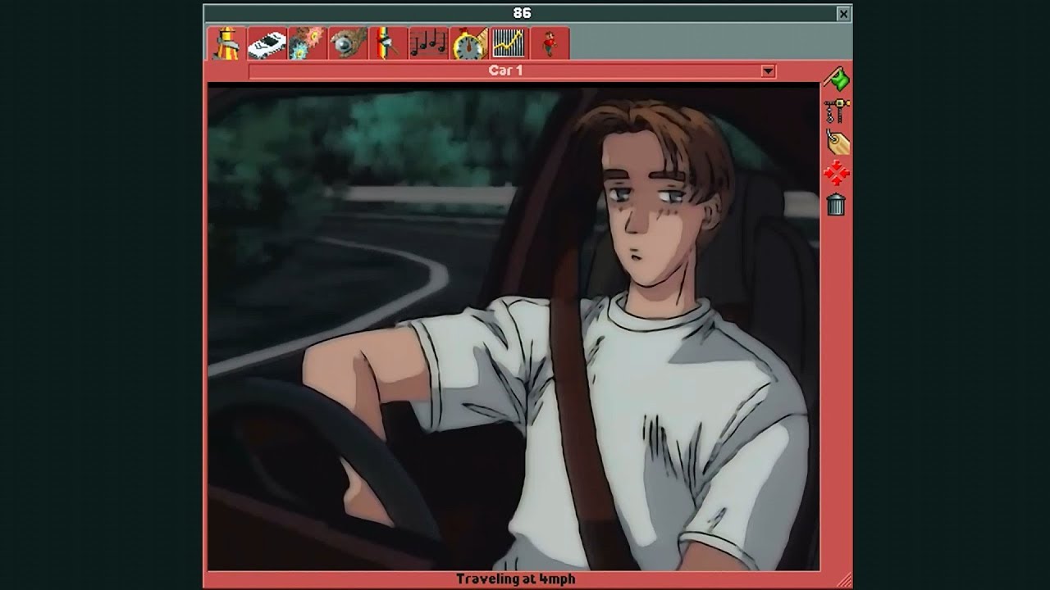Click the window resize grip corner
The height and width of the screenshot is (590, 1050).
pos(845,580)
